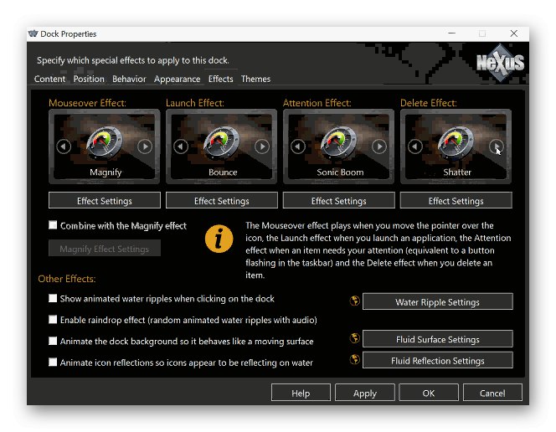Click the 'Other Effects:' heading
Viewport: 556px width, 432px height.
tap(67, 279)
